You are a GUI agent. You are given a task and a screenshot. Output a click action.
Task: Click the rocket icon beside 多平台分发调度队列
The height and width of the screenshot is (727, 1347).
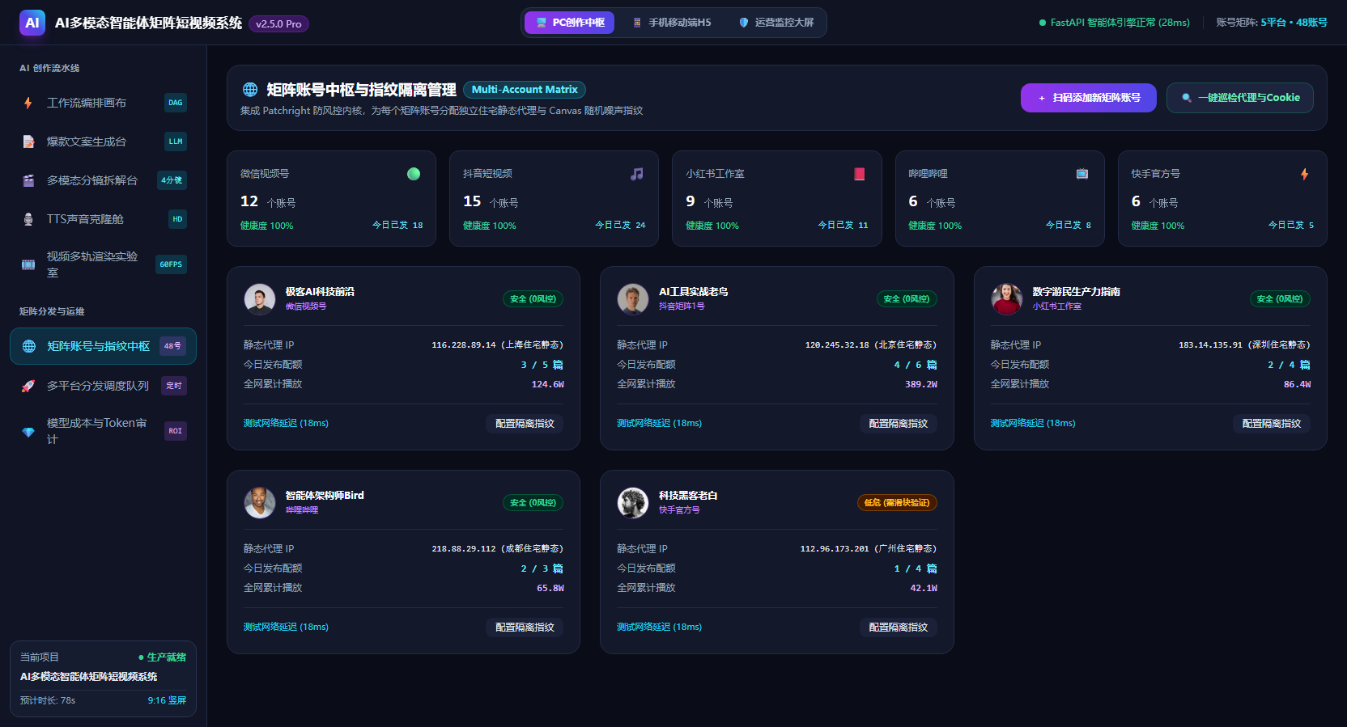tap(28, 386)
